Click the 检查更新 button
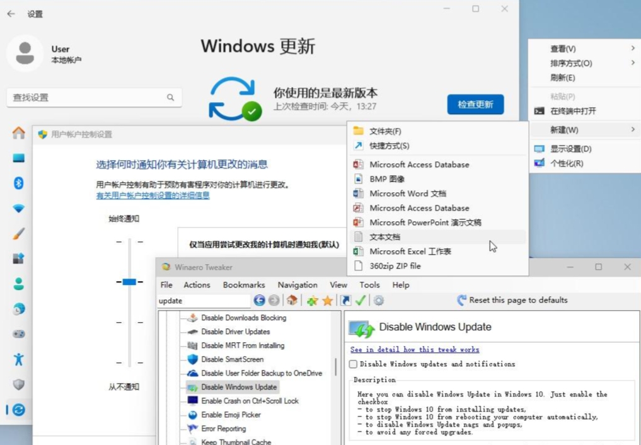This screenshot has width=641, height=445. (x=476, y=104)
